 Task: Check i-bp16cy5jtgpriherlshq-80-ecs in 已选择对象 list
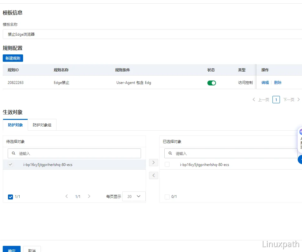(x=167, y=164)
